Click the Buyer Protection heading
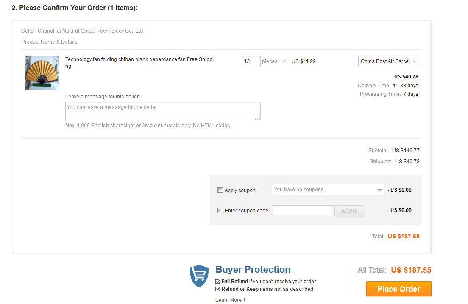The image size is (468, 304). pyautogui.click(x=253, y=270)
